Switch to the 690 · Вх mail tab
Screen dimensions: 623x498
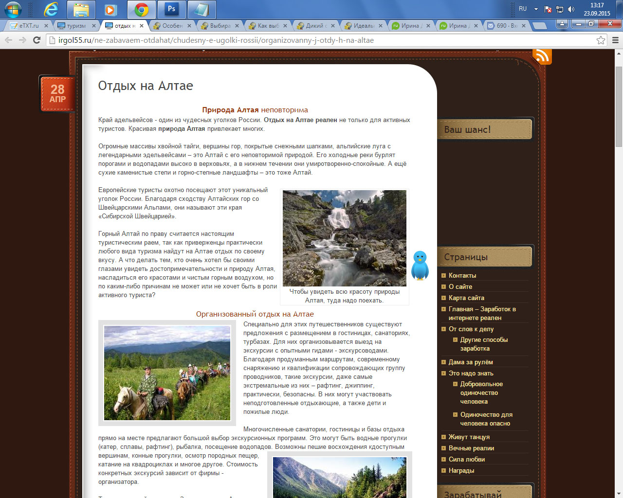[505, 26]
